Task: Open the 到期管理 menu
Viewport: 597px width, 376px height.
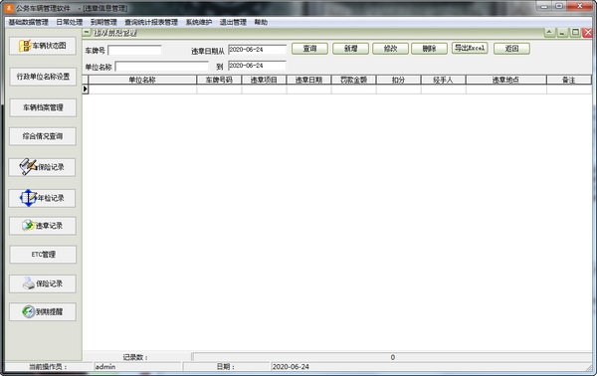Action: coord(103,22)
